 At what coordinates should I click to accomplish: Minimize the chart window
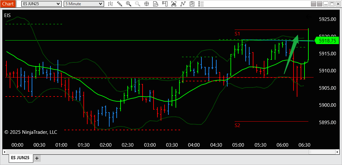point(326,4)
